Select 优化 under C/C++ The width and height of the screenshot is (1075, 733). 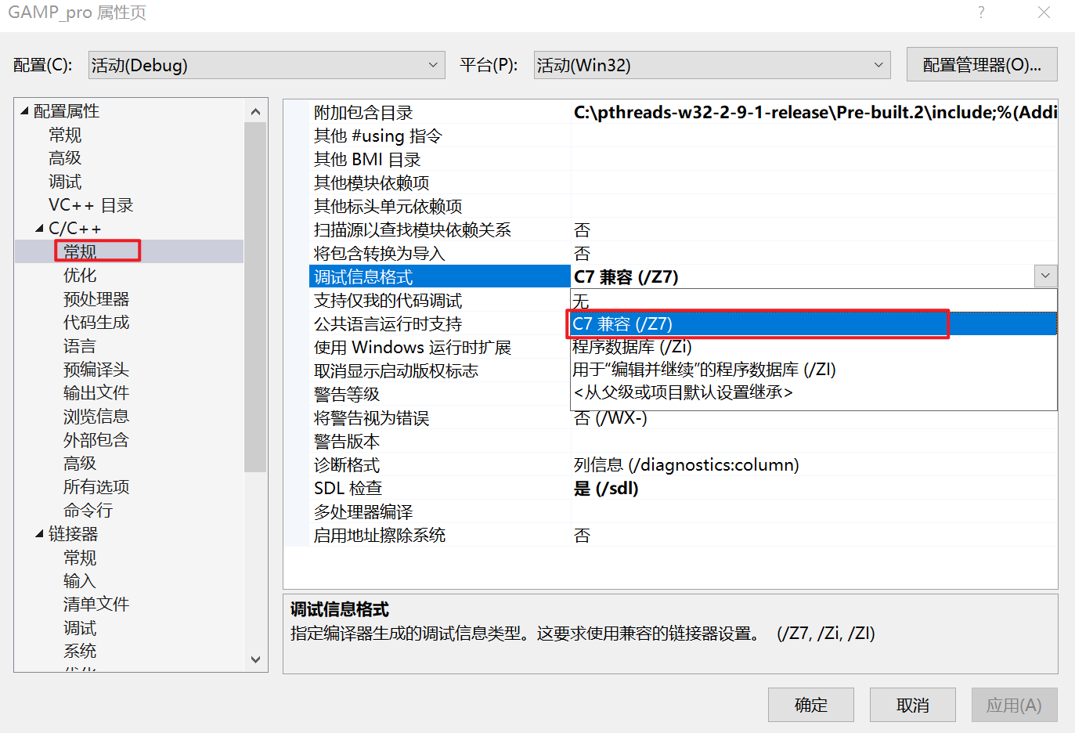[x=79, y=275]
